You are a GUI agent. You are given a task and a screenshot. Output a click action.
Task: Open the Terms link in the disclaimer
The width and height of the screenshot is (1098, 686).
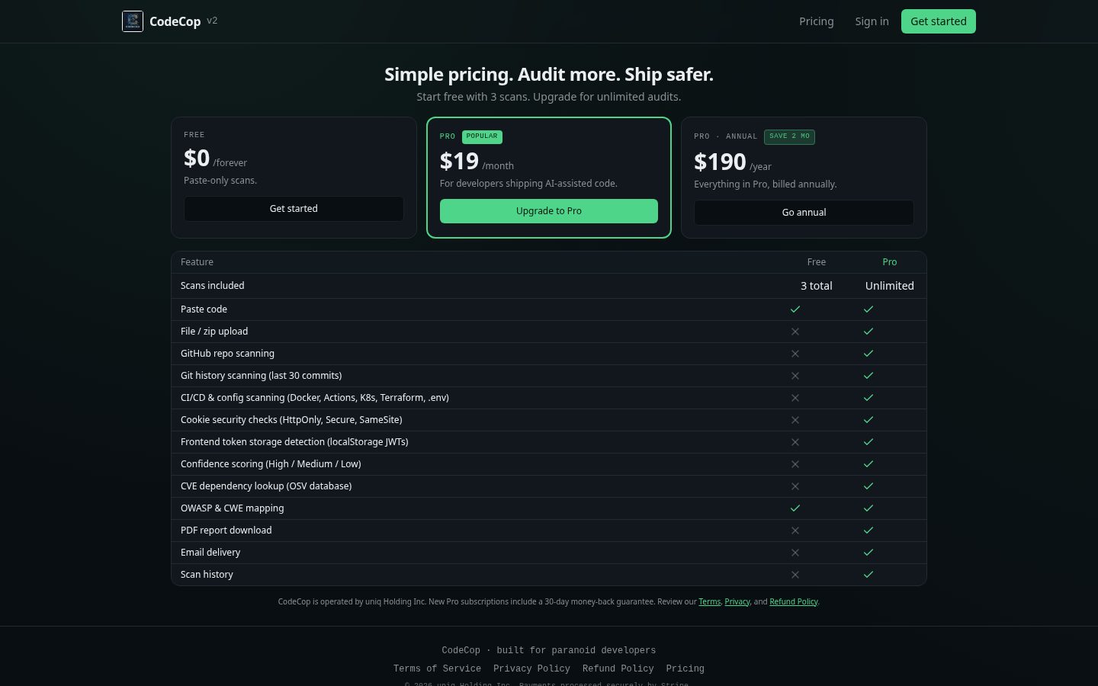[709, 601]
